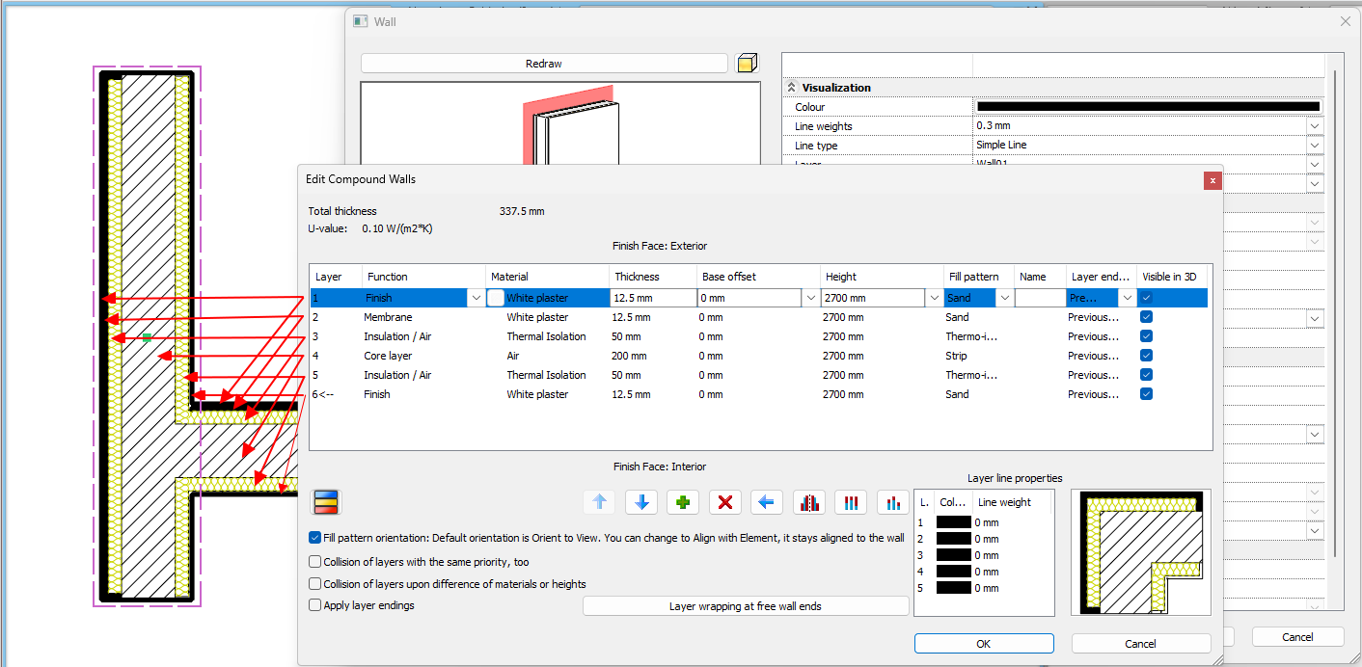Image resolution: width=1362 pixels, height=667 pixels.
Task: Click the white material swatch in layer 1
Action: click(x=495, y=299)
